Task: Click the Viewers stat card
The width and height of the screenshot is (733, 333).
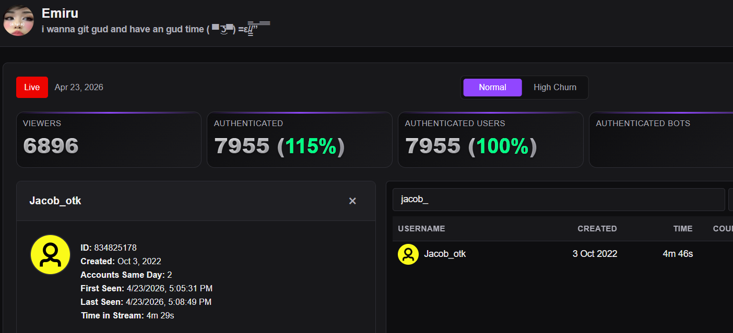Action: coord(109,140)
